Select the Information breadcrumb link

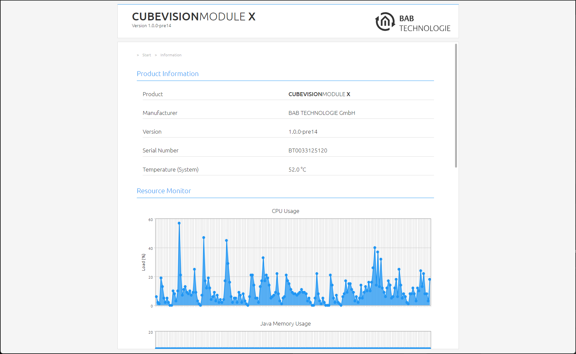171,55
